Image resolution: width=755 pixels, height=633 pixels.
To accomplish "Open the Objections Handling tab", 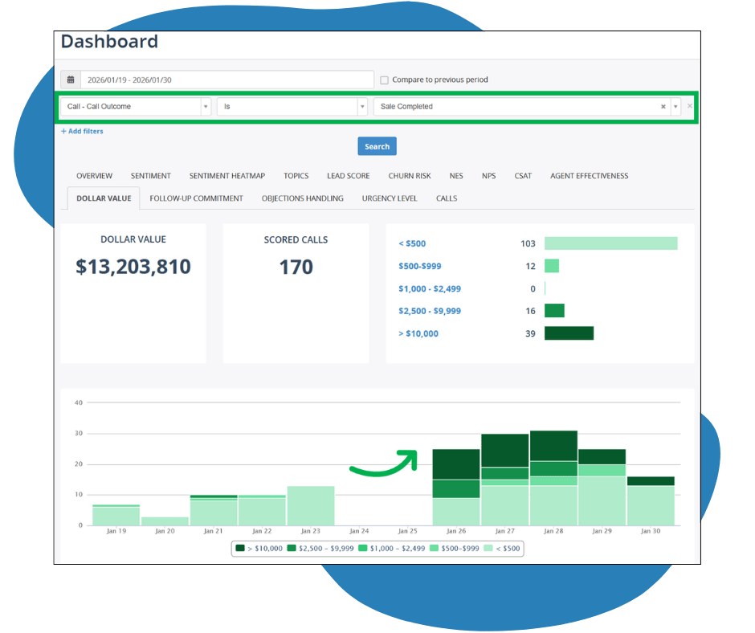I will (302, 198).
